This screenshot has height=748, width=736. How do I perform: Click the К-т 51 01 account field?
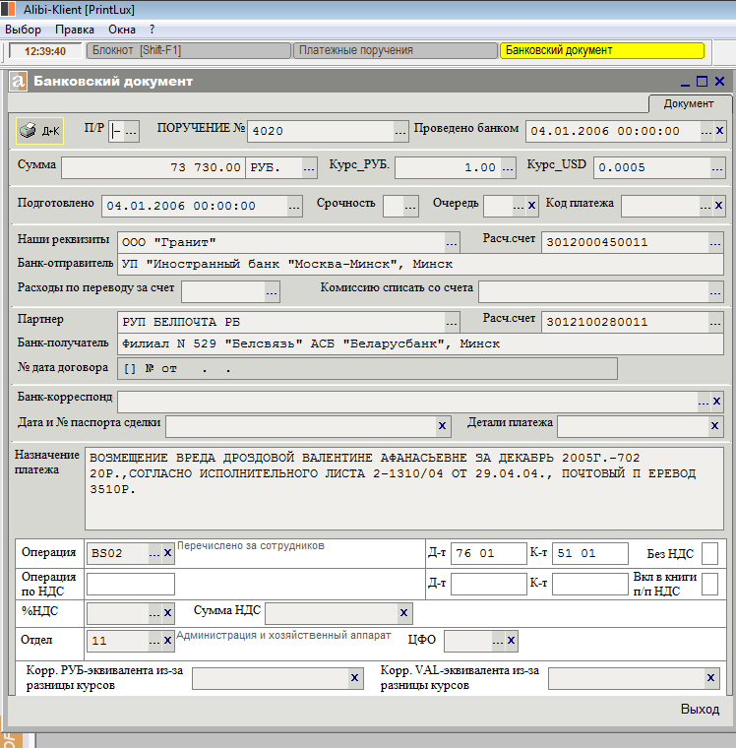coord(590,553)
